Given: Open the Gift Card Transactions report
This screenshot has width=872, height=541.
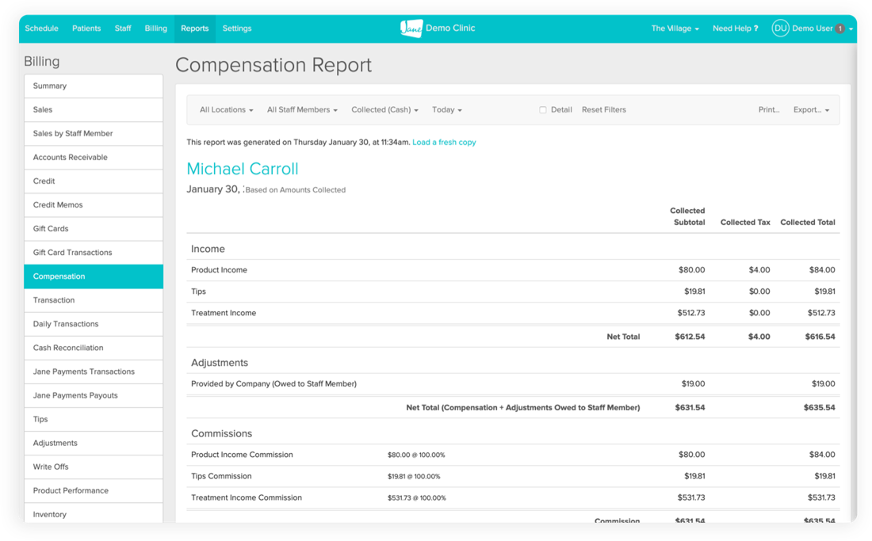Looking at the screenshot, I should [72, 253].
